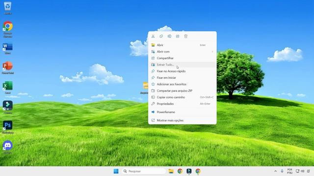Select the Excel desktop shortcut

click(x=8, y=88)
